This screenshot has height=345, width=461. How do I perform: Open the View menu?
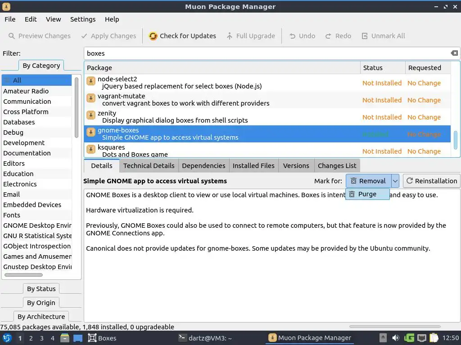pyautogui.click(x=53, y=19)
